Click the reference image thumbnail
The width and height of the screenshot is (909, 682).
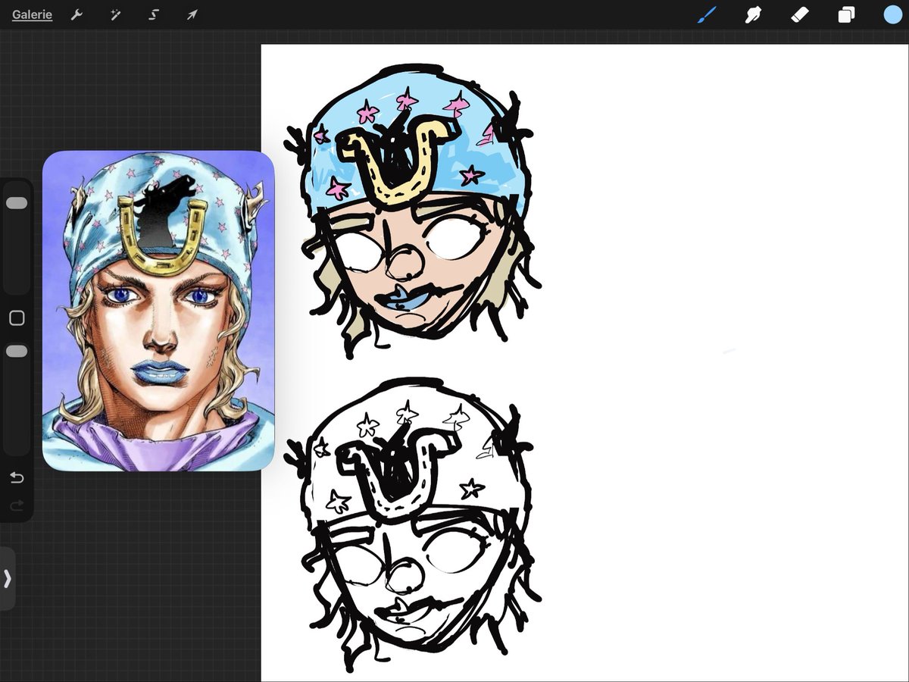pyautogui.click(x=158, y=311)
